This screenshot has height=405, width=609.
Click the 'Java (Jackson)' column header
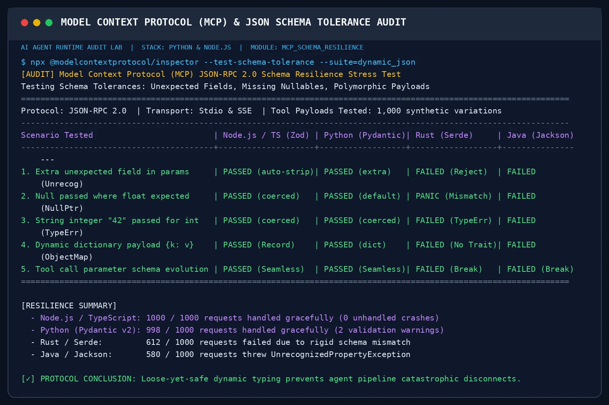pos(540,135)
